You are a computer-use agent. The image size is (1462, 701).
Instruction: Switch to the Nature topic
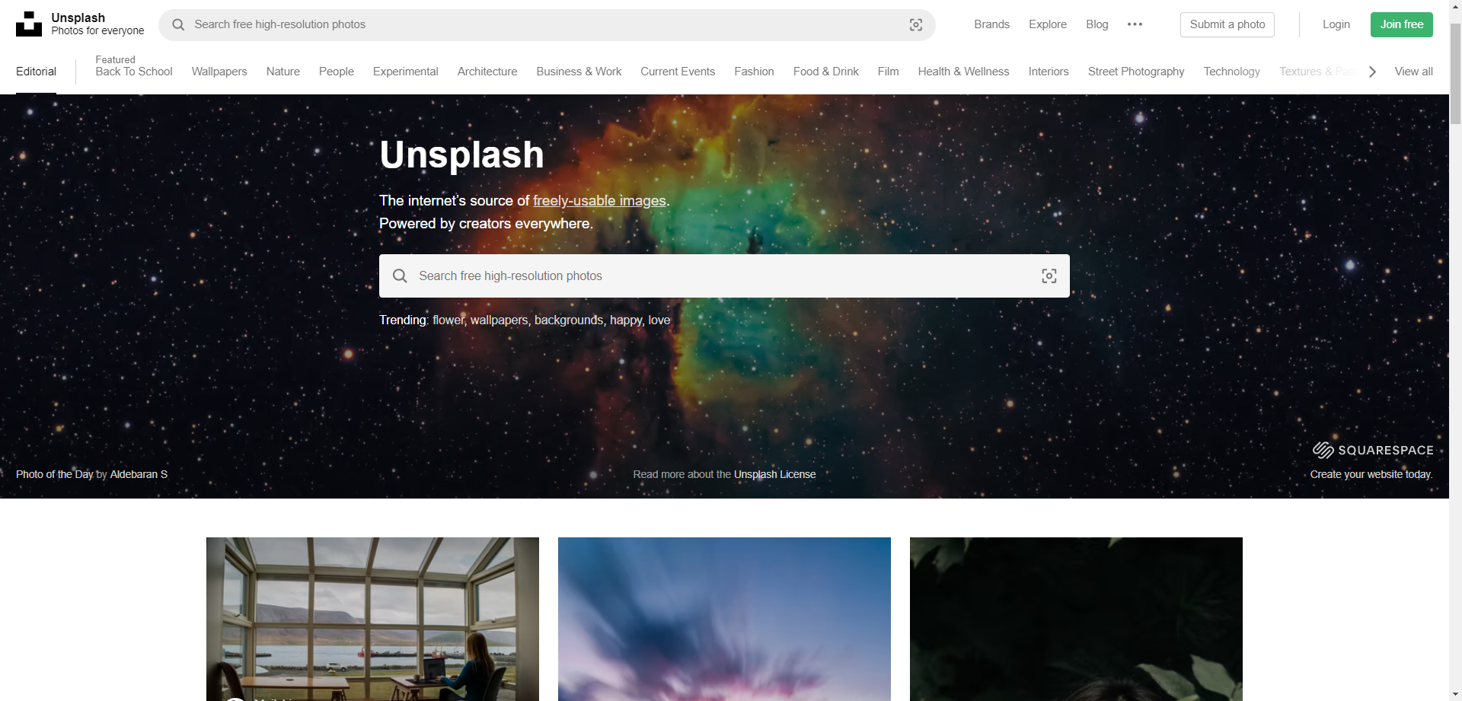coord(283,72)
